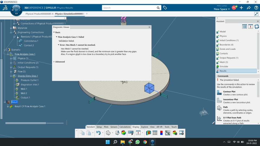Click the plus add icon in top bar
260x146 pixels.
tap(241, 8)
